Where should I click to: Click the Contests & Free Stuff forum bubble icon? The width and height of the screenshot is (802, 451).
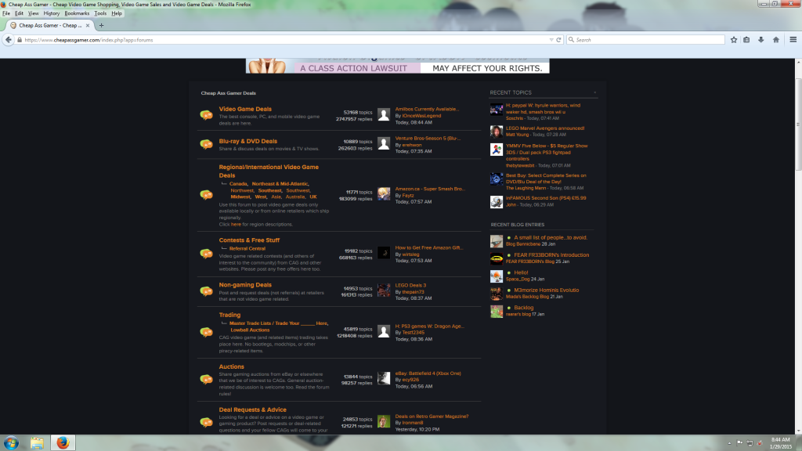(206, 254)
